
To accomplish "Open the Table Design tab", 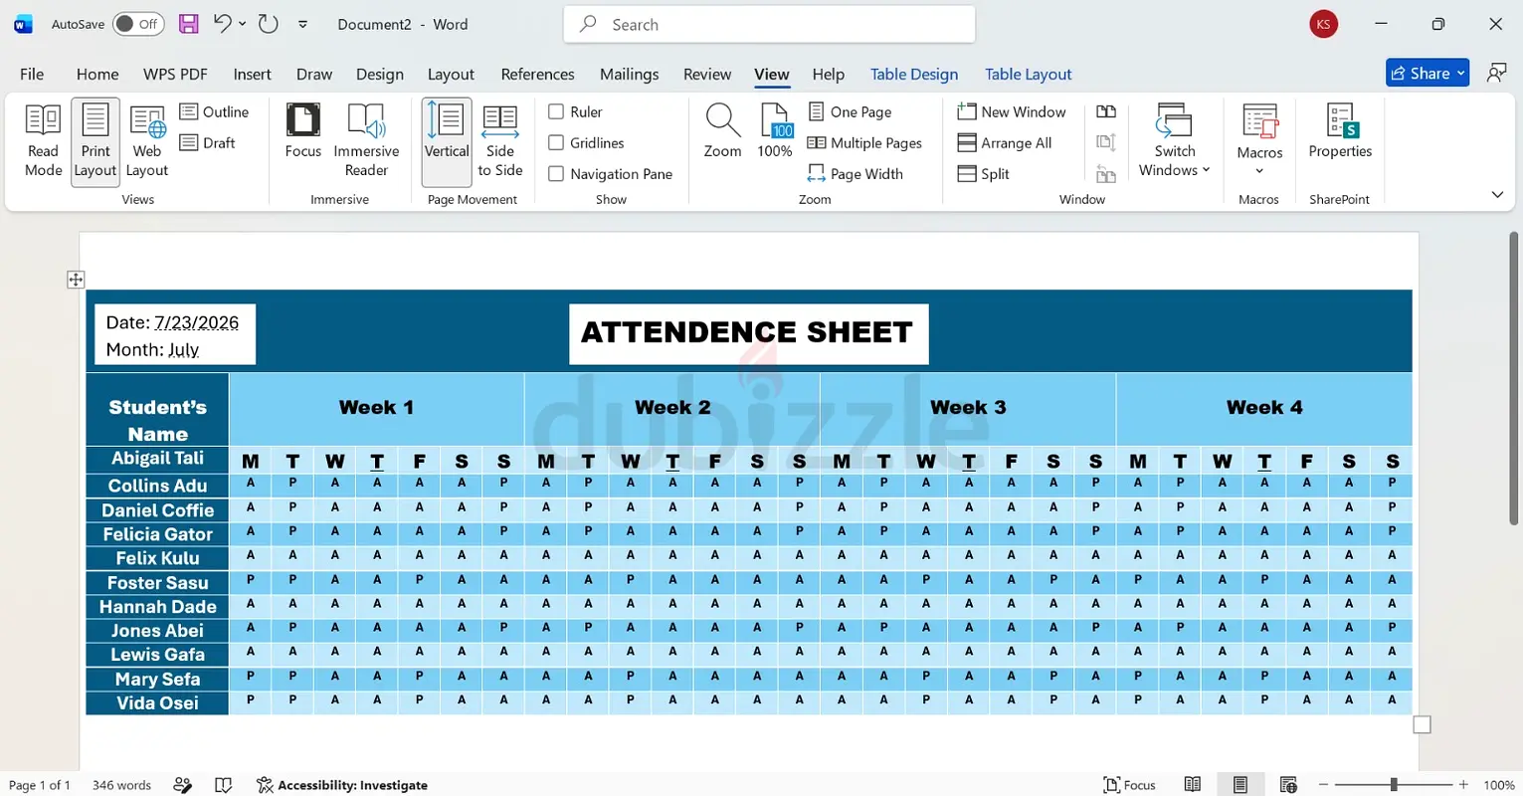I will click(914, 74).
